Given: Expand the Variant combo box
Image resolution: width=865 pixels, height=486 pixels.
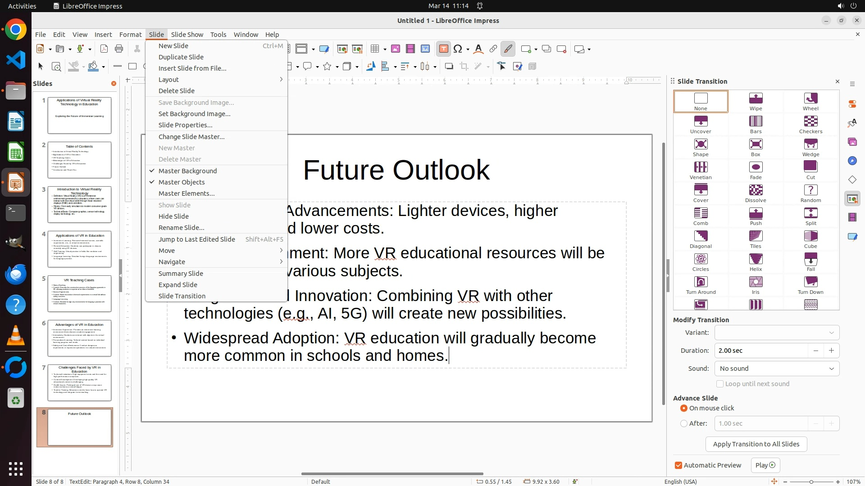Looking at the screenshot, I should (776, 333).
